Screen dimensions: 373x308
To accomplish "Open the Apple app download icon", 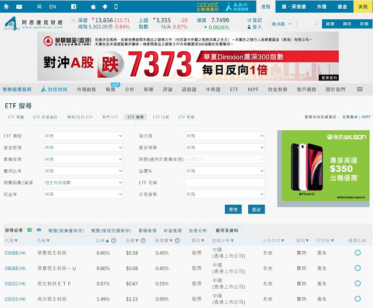I will [x=93, y=6].
